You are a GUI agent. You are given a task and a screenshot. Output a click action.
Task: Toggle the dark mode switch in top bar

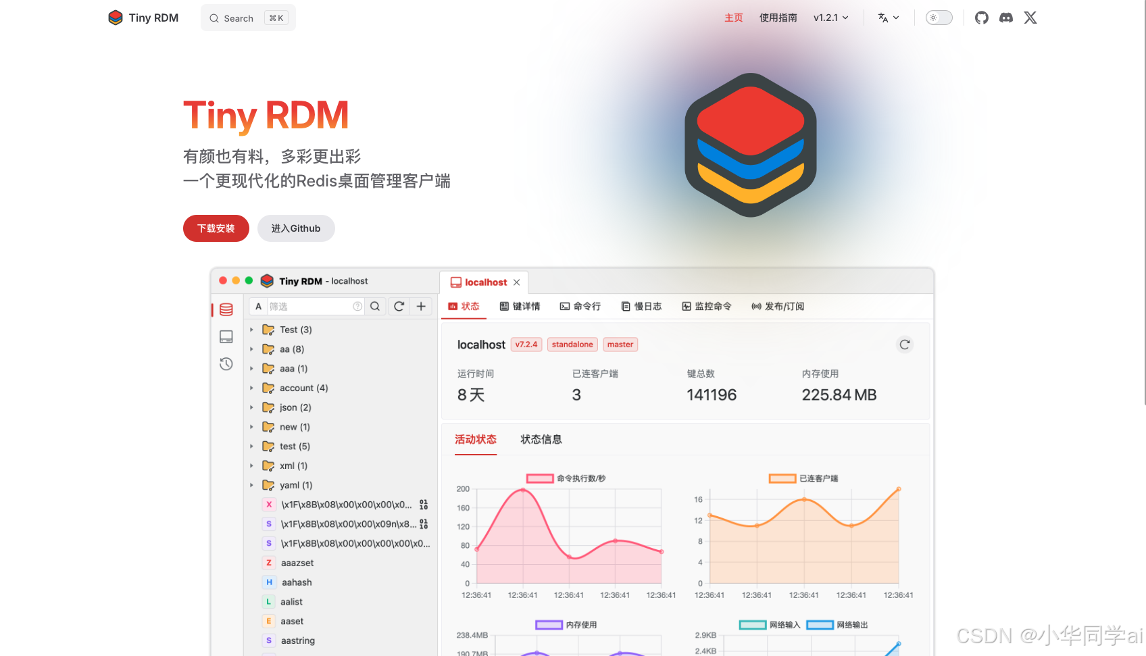[x=939, y=18]
